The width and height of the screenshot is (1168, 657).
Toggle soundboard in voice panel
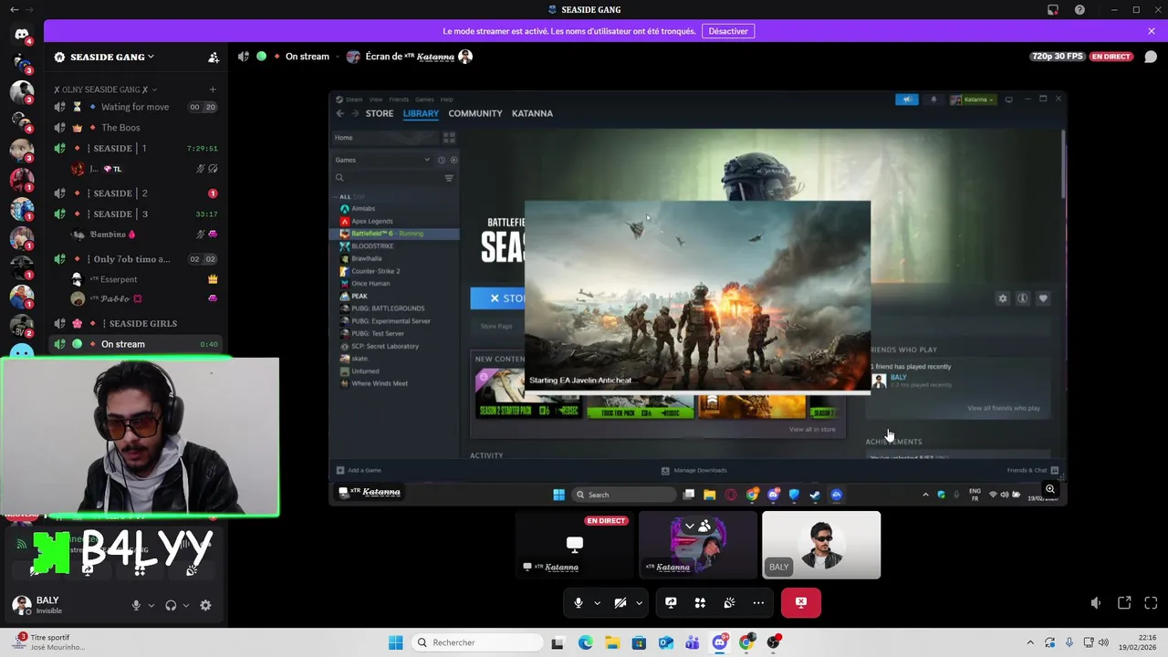192,570
